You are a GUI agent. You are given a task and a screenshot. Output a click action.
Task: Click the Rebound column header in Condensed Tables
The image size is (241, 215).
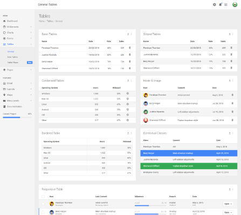[x=116, y=88]
